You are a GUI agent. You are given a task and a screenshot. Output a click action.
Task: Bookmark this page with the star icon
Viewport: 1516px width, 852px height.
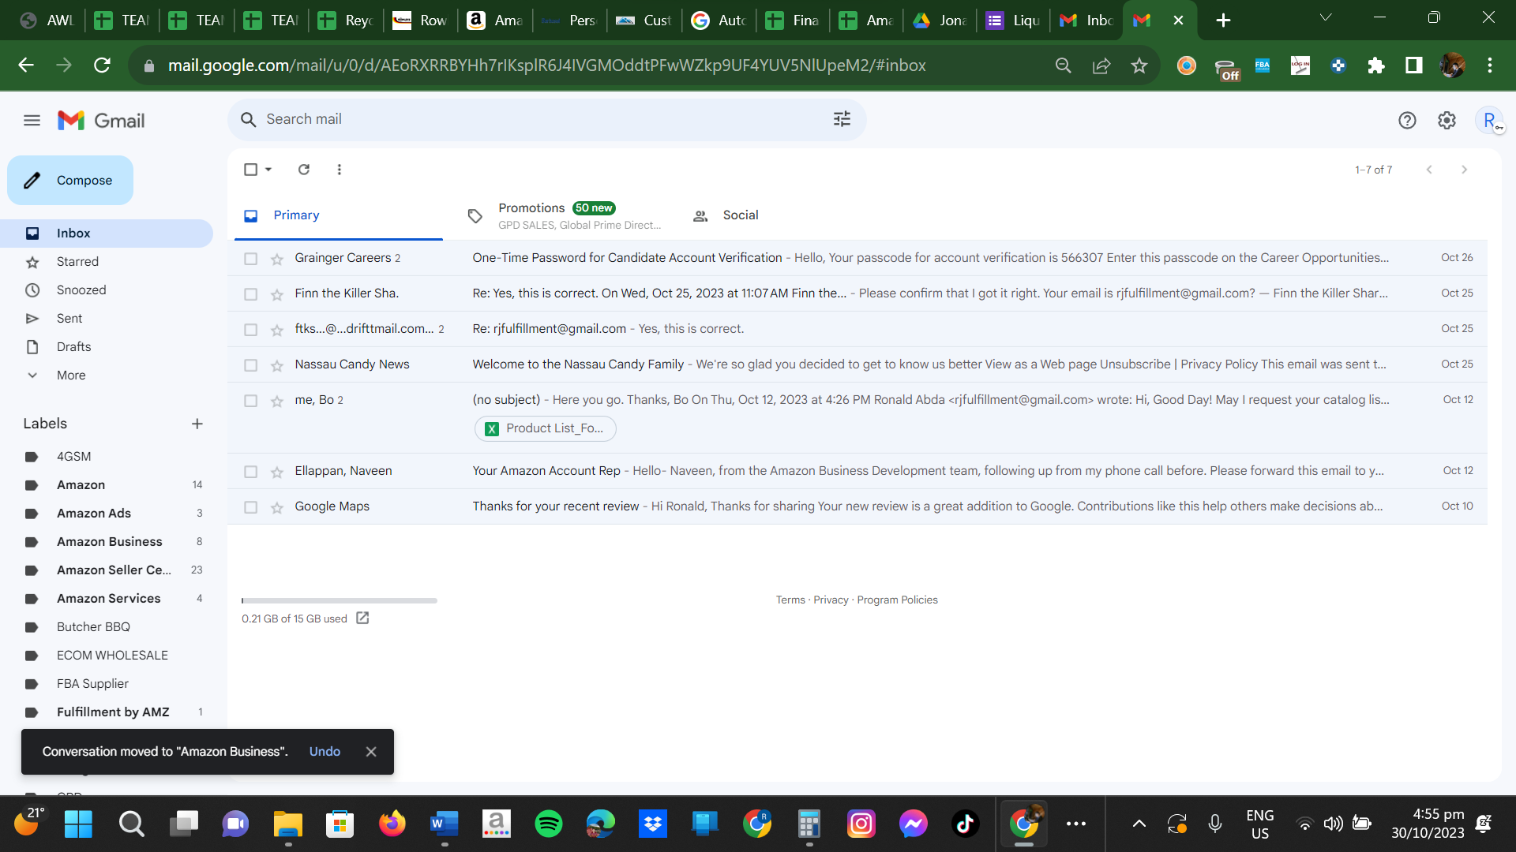click(1139, 65)
